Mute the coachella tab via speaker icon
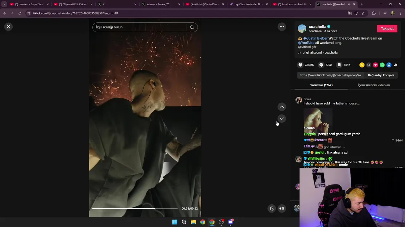 point(349,4)
